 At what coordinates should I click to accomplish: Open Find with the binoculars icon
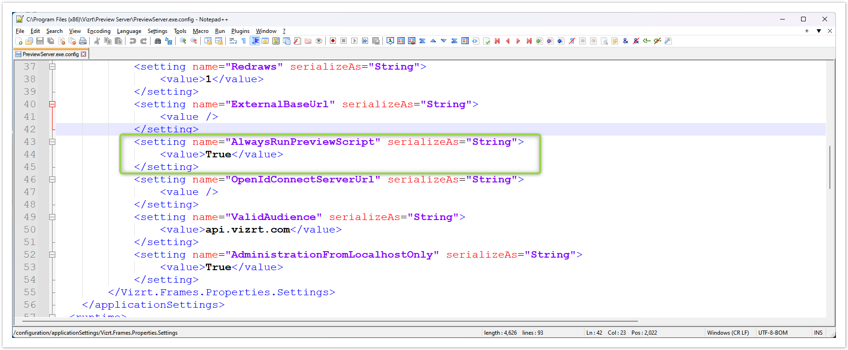(x=158, y=41)
